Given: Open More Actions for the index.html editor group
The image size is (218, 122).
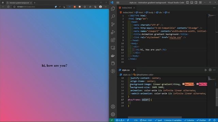Looking at the screenshot, I should coord(214,8).
